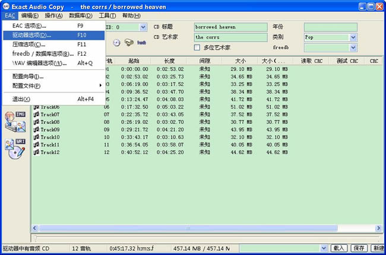Viewport: 386px width, 255px height.
Task: Click the 读取 CRC column header
Action: click(311, 60)
